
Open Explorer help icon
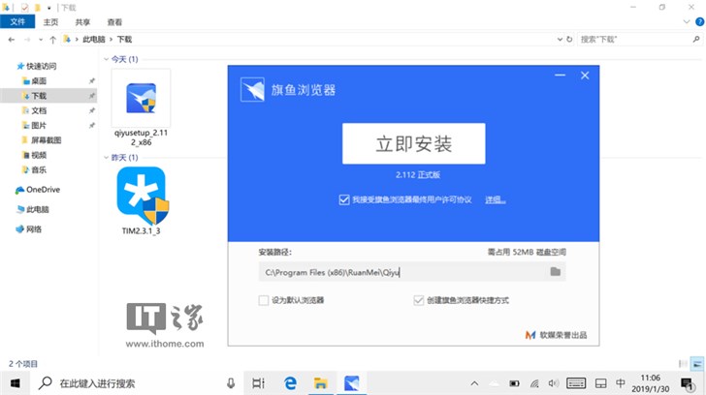pos(700,21)
